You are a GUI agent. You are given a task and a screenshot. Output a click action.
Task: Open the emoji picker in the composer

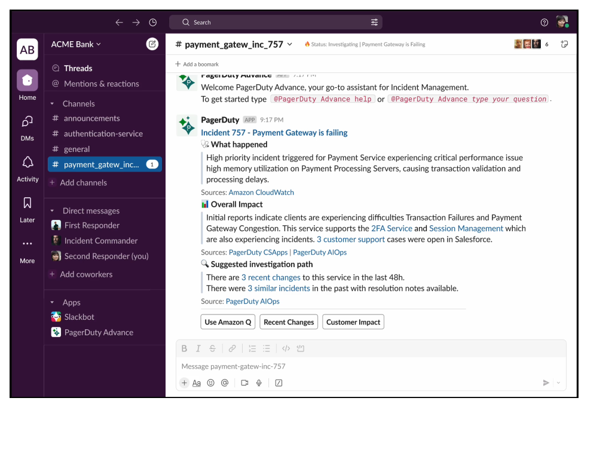(x=210, y=382)
